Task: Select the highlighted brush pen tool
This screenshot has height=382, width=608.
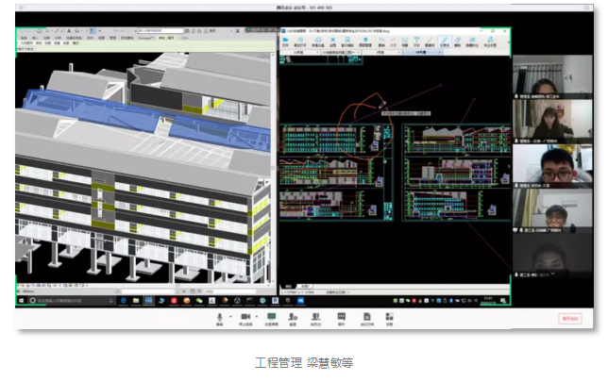Action: click(x=445, y=40)
